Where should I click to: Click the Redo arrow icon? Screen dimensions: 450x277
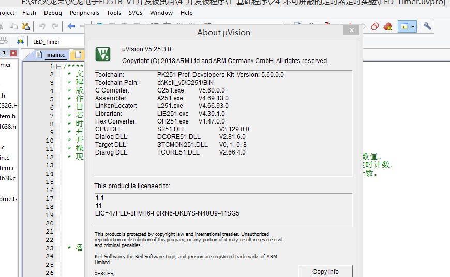click(x=55, y=26)
